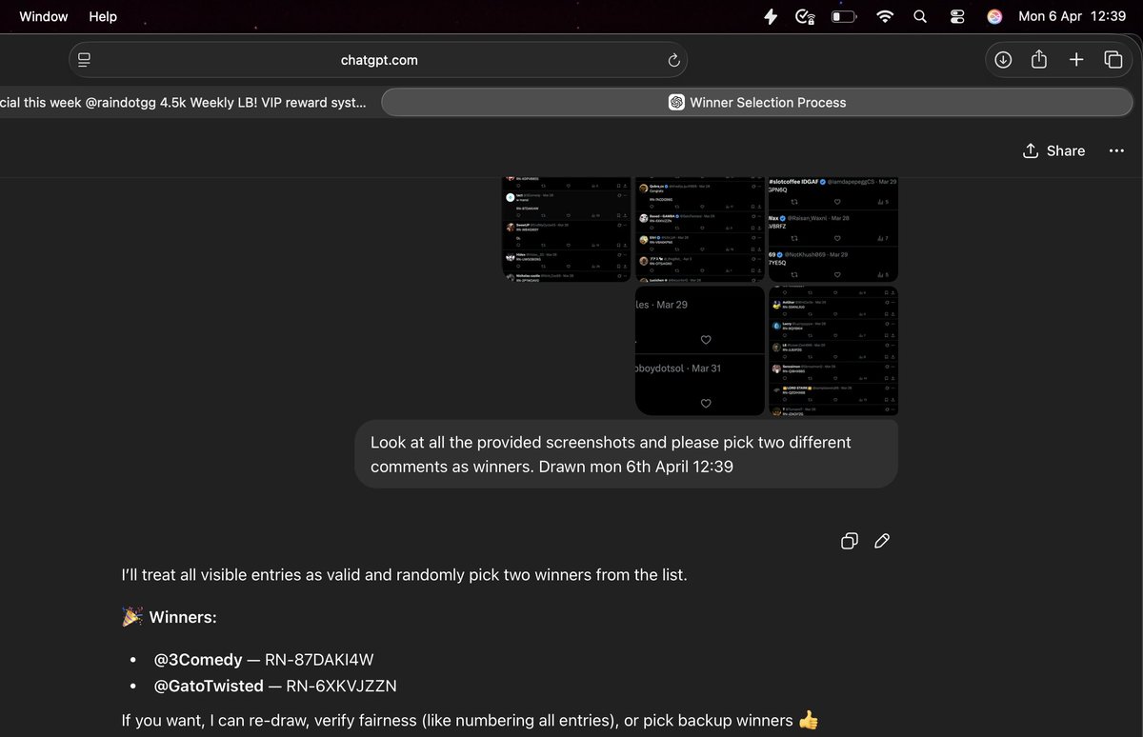Copy the user message
The image size is (1143, 737).
point(850,541)
